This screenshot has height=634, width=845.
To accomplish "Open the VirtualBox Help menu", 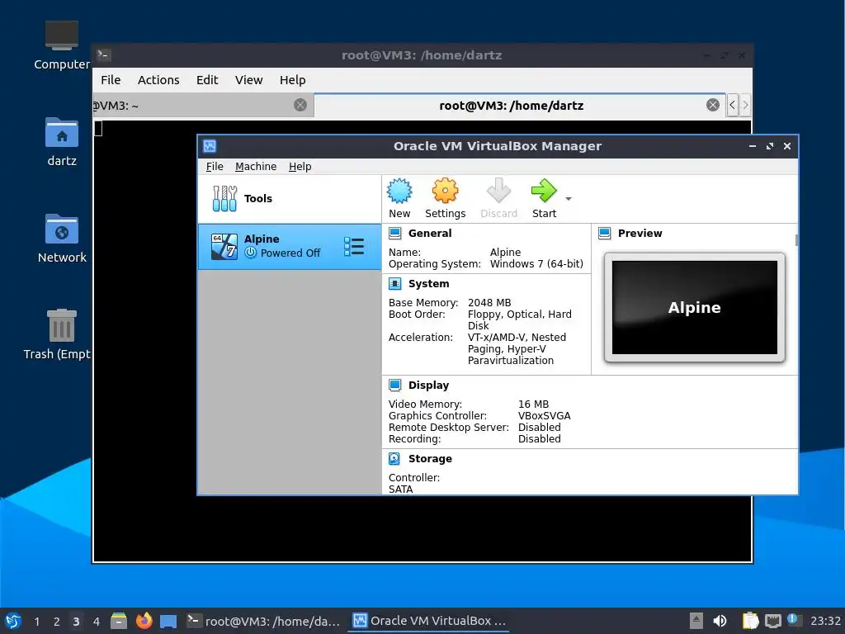I will [x=300, y=167].
